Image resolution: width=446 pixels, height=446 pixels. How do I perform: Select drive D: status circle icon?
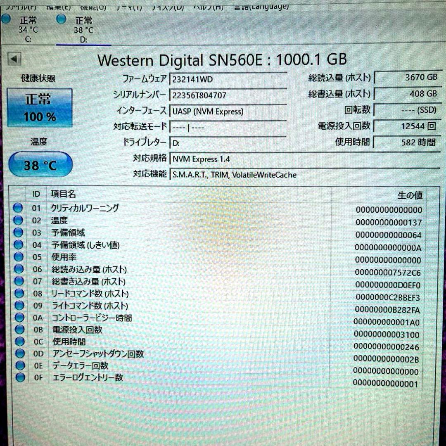[x=61, y=19]
